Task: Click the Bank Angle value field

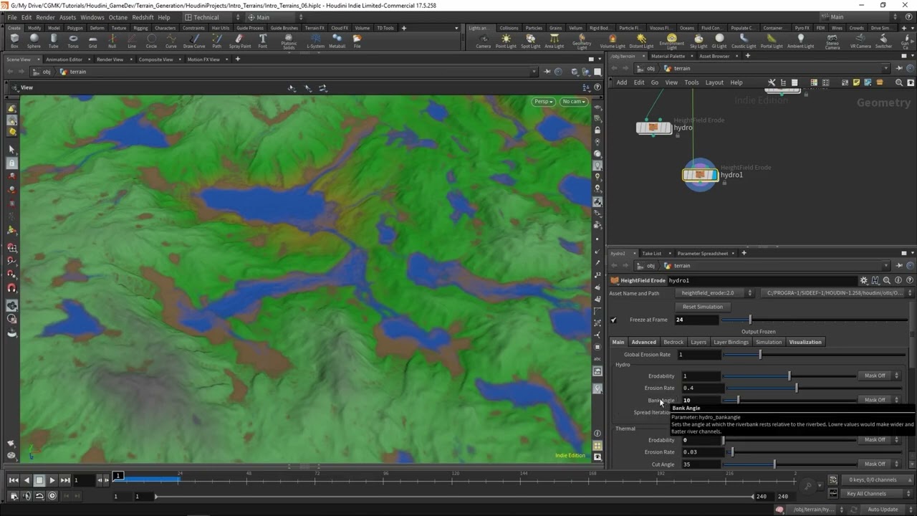Action: 700,400
